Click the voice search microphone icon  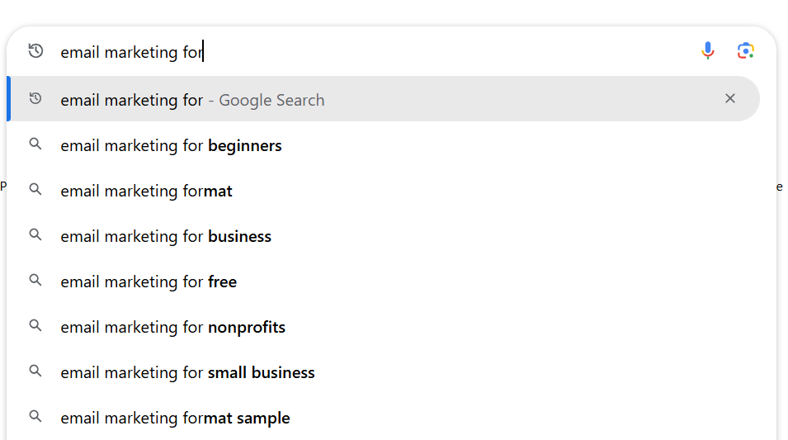click(x=708, y=51)
